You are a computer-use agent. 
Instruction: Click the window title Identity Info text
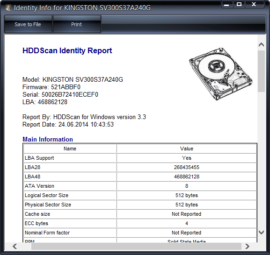point(82,8)
